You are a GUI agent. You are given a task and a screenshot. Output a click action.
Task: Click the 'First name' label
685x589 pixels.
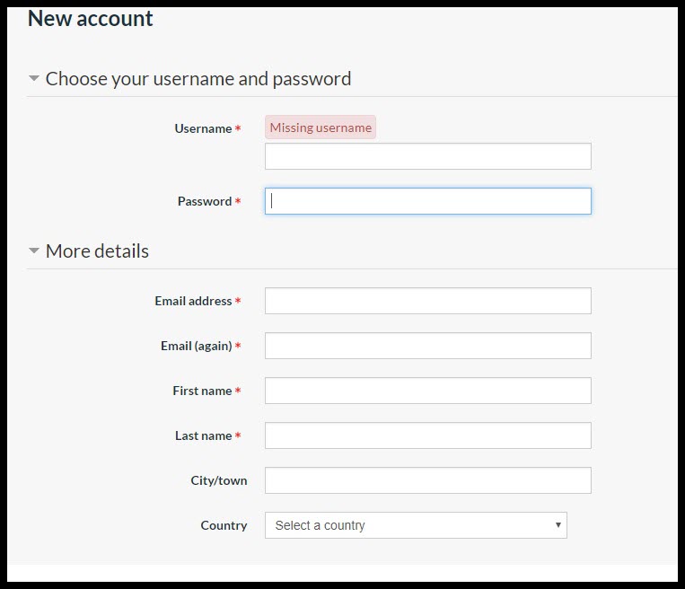click(x=202, y=391)
